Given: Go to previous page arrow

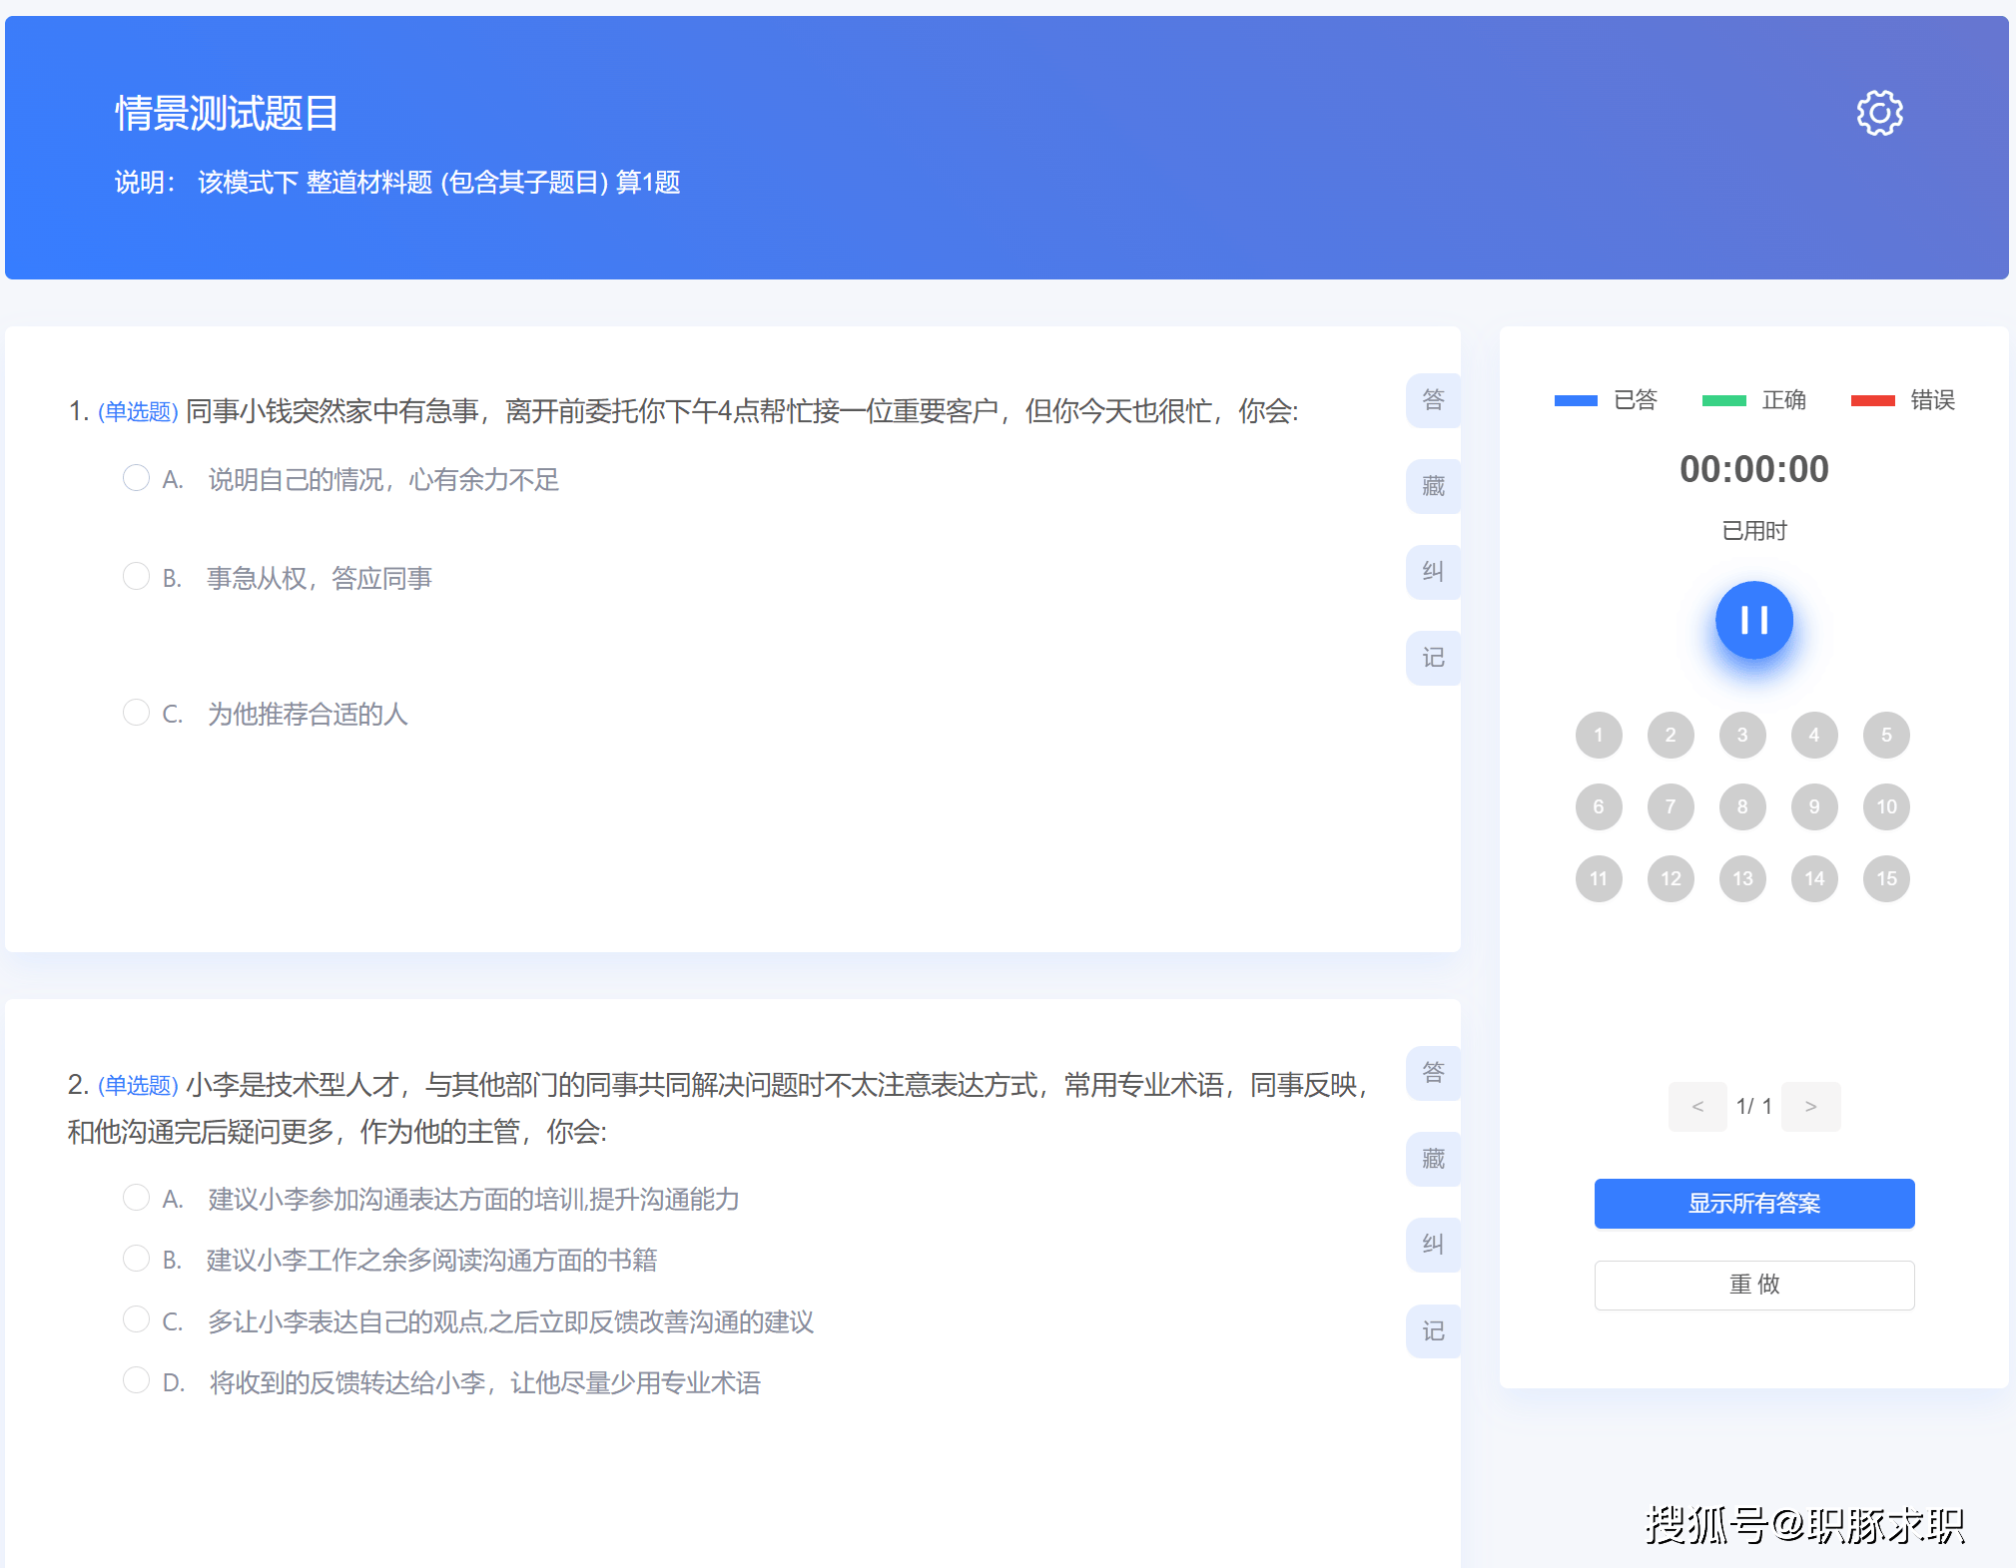Looking at the screenshot, I should point(1697,1106).
